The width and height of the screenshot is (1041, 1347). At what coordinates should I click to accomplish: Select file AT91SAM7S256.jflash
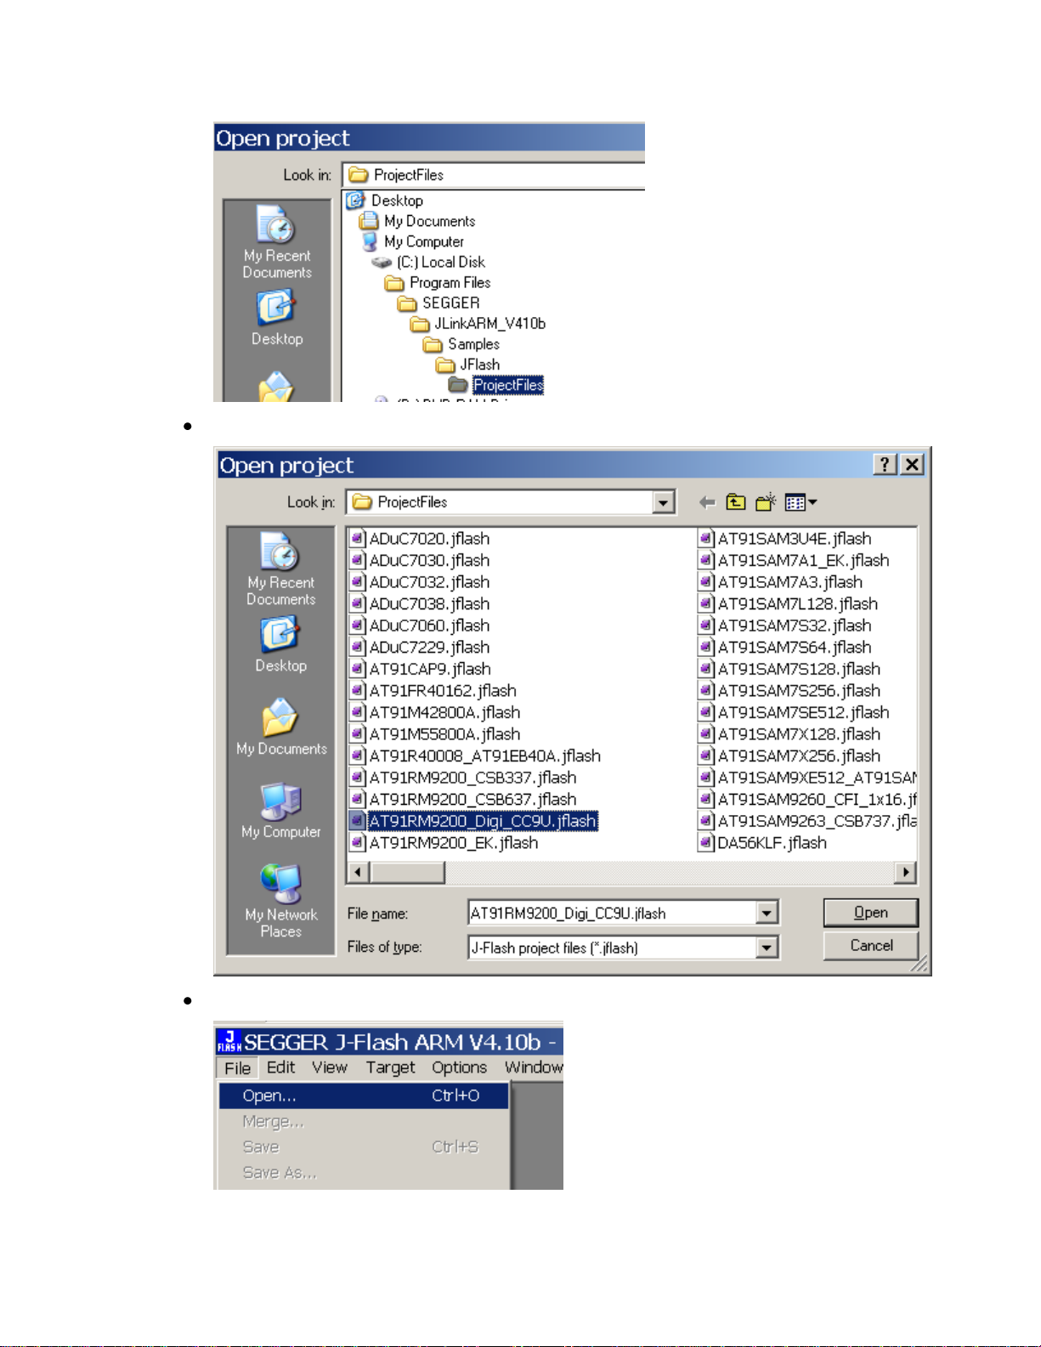790,691
